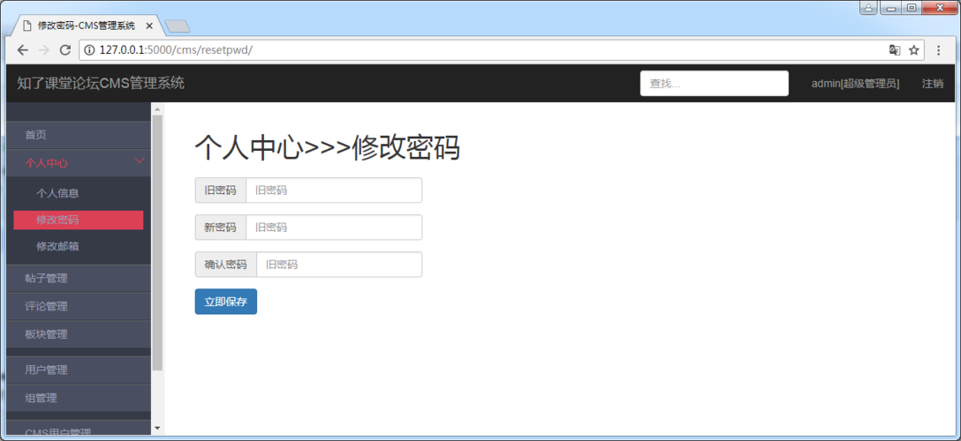Click the 新密码 field label
The height and width of the screenshot is (441, 961).
[220, 228]
